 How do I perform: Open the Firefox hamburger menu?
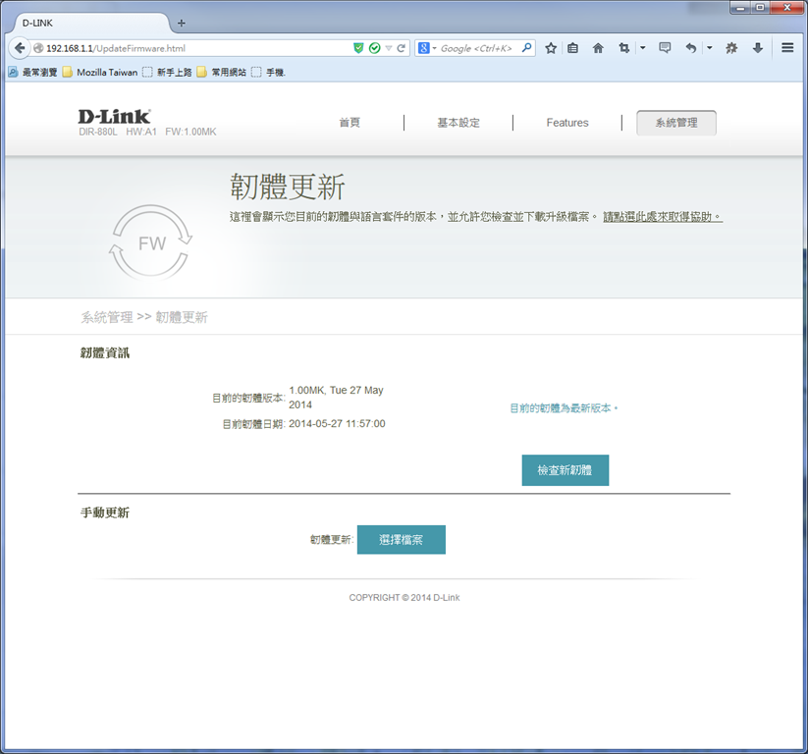(x=787, y=48)
